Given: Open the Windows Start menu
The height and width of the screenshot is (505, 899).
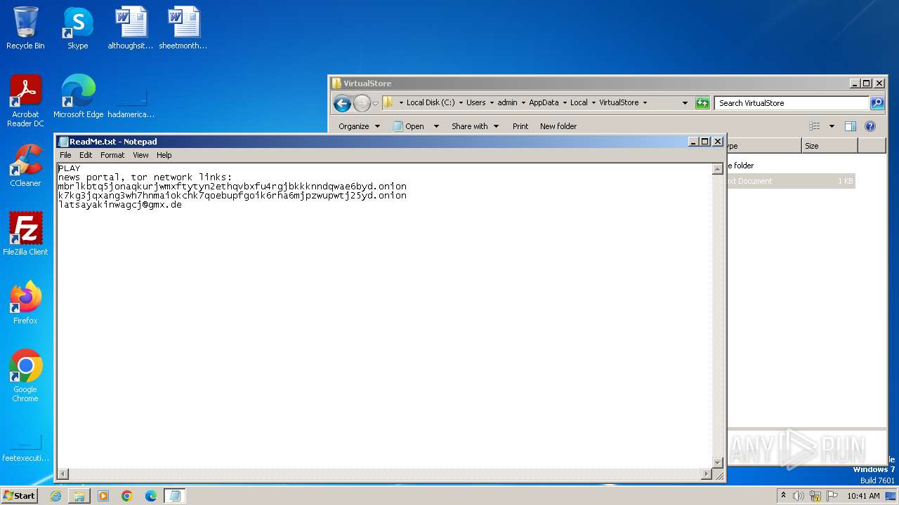Looking at the screenshot, I should (19, 496).
